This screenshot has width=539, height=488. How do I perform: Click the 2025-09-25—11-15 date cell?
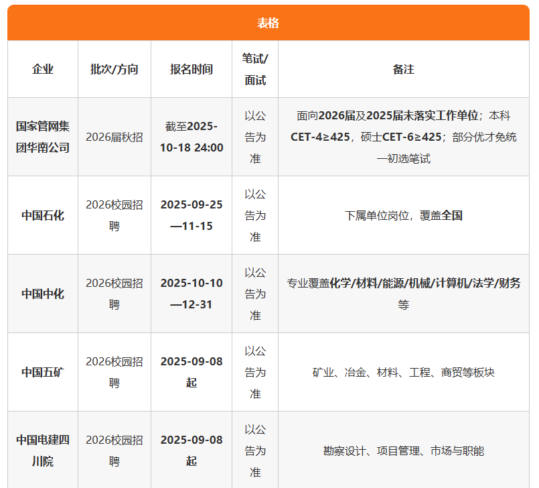[x=191, y=215]
